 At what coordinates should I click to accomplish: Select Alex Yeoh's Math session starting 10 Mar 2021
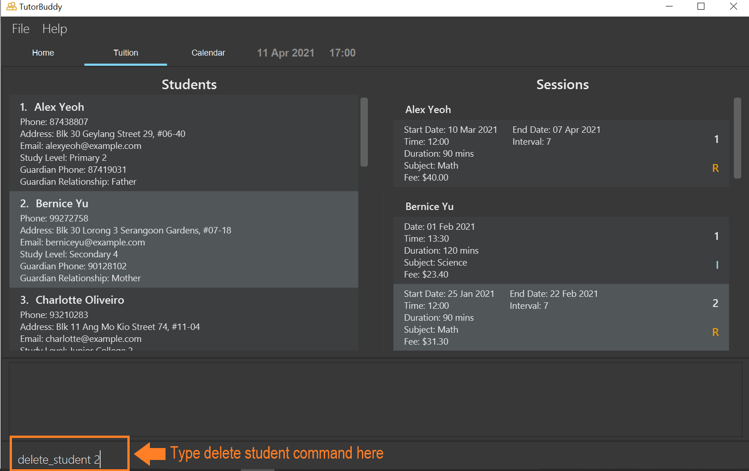pos(561,153)
